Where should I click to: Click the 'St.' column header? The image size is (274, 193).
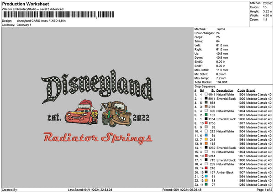tap(213, 91)
